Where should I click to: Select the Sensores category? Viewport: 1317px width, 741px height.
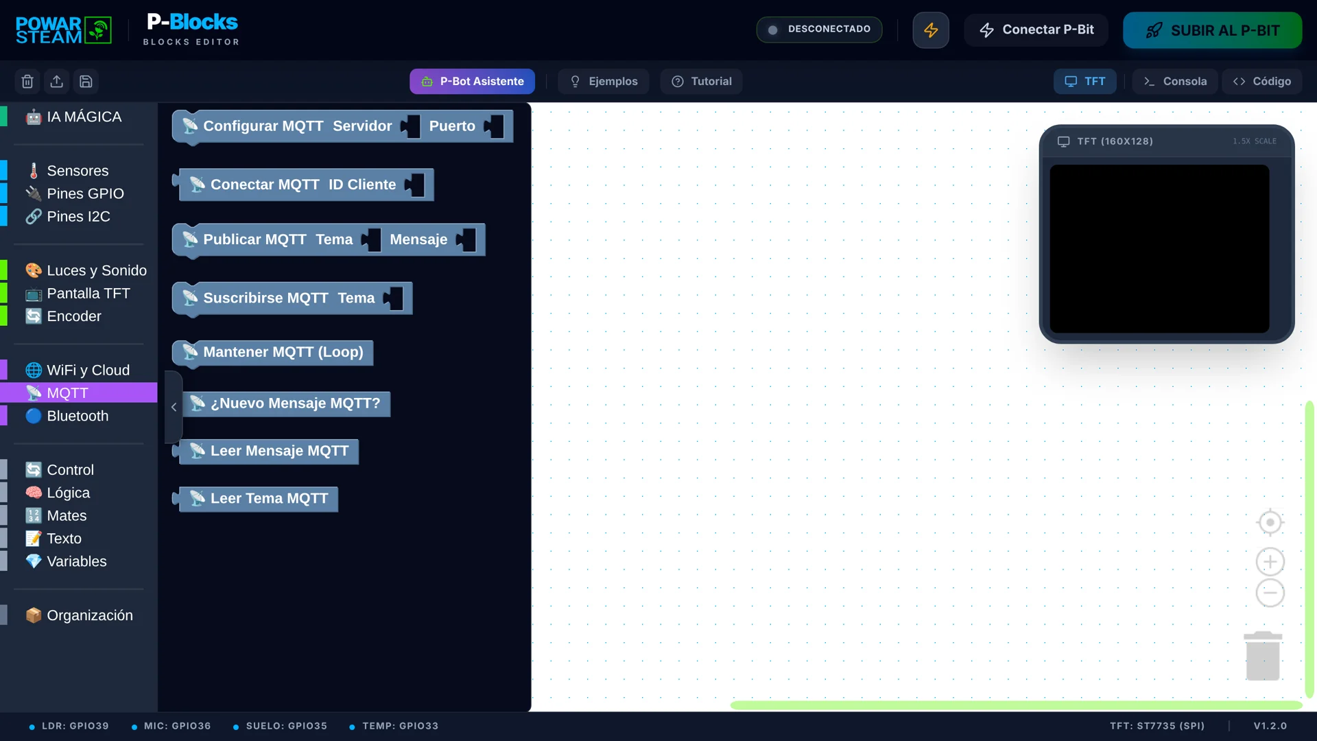(79, 171)
